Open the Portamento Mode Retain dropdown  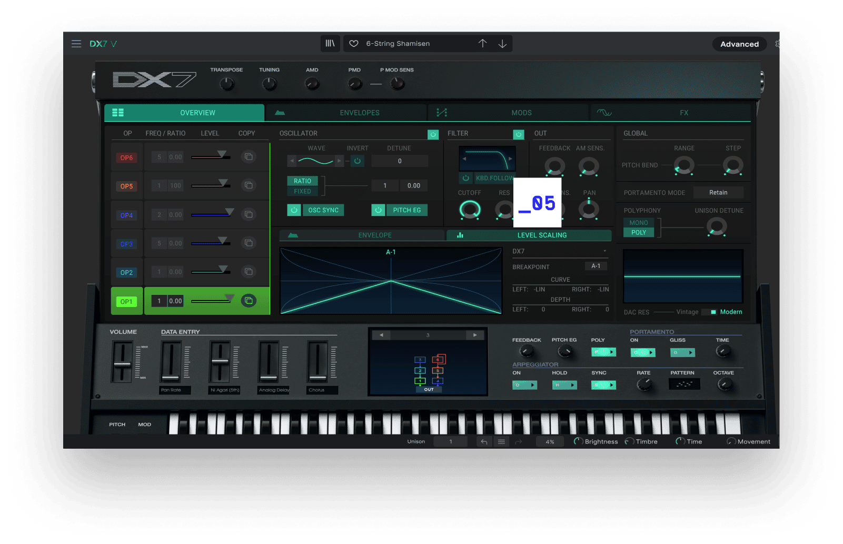pyautogui.click(x=718, y=193)
